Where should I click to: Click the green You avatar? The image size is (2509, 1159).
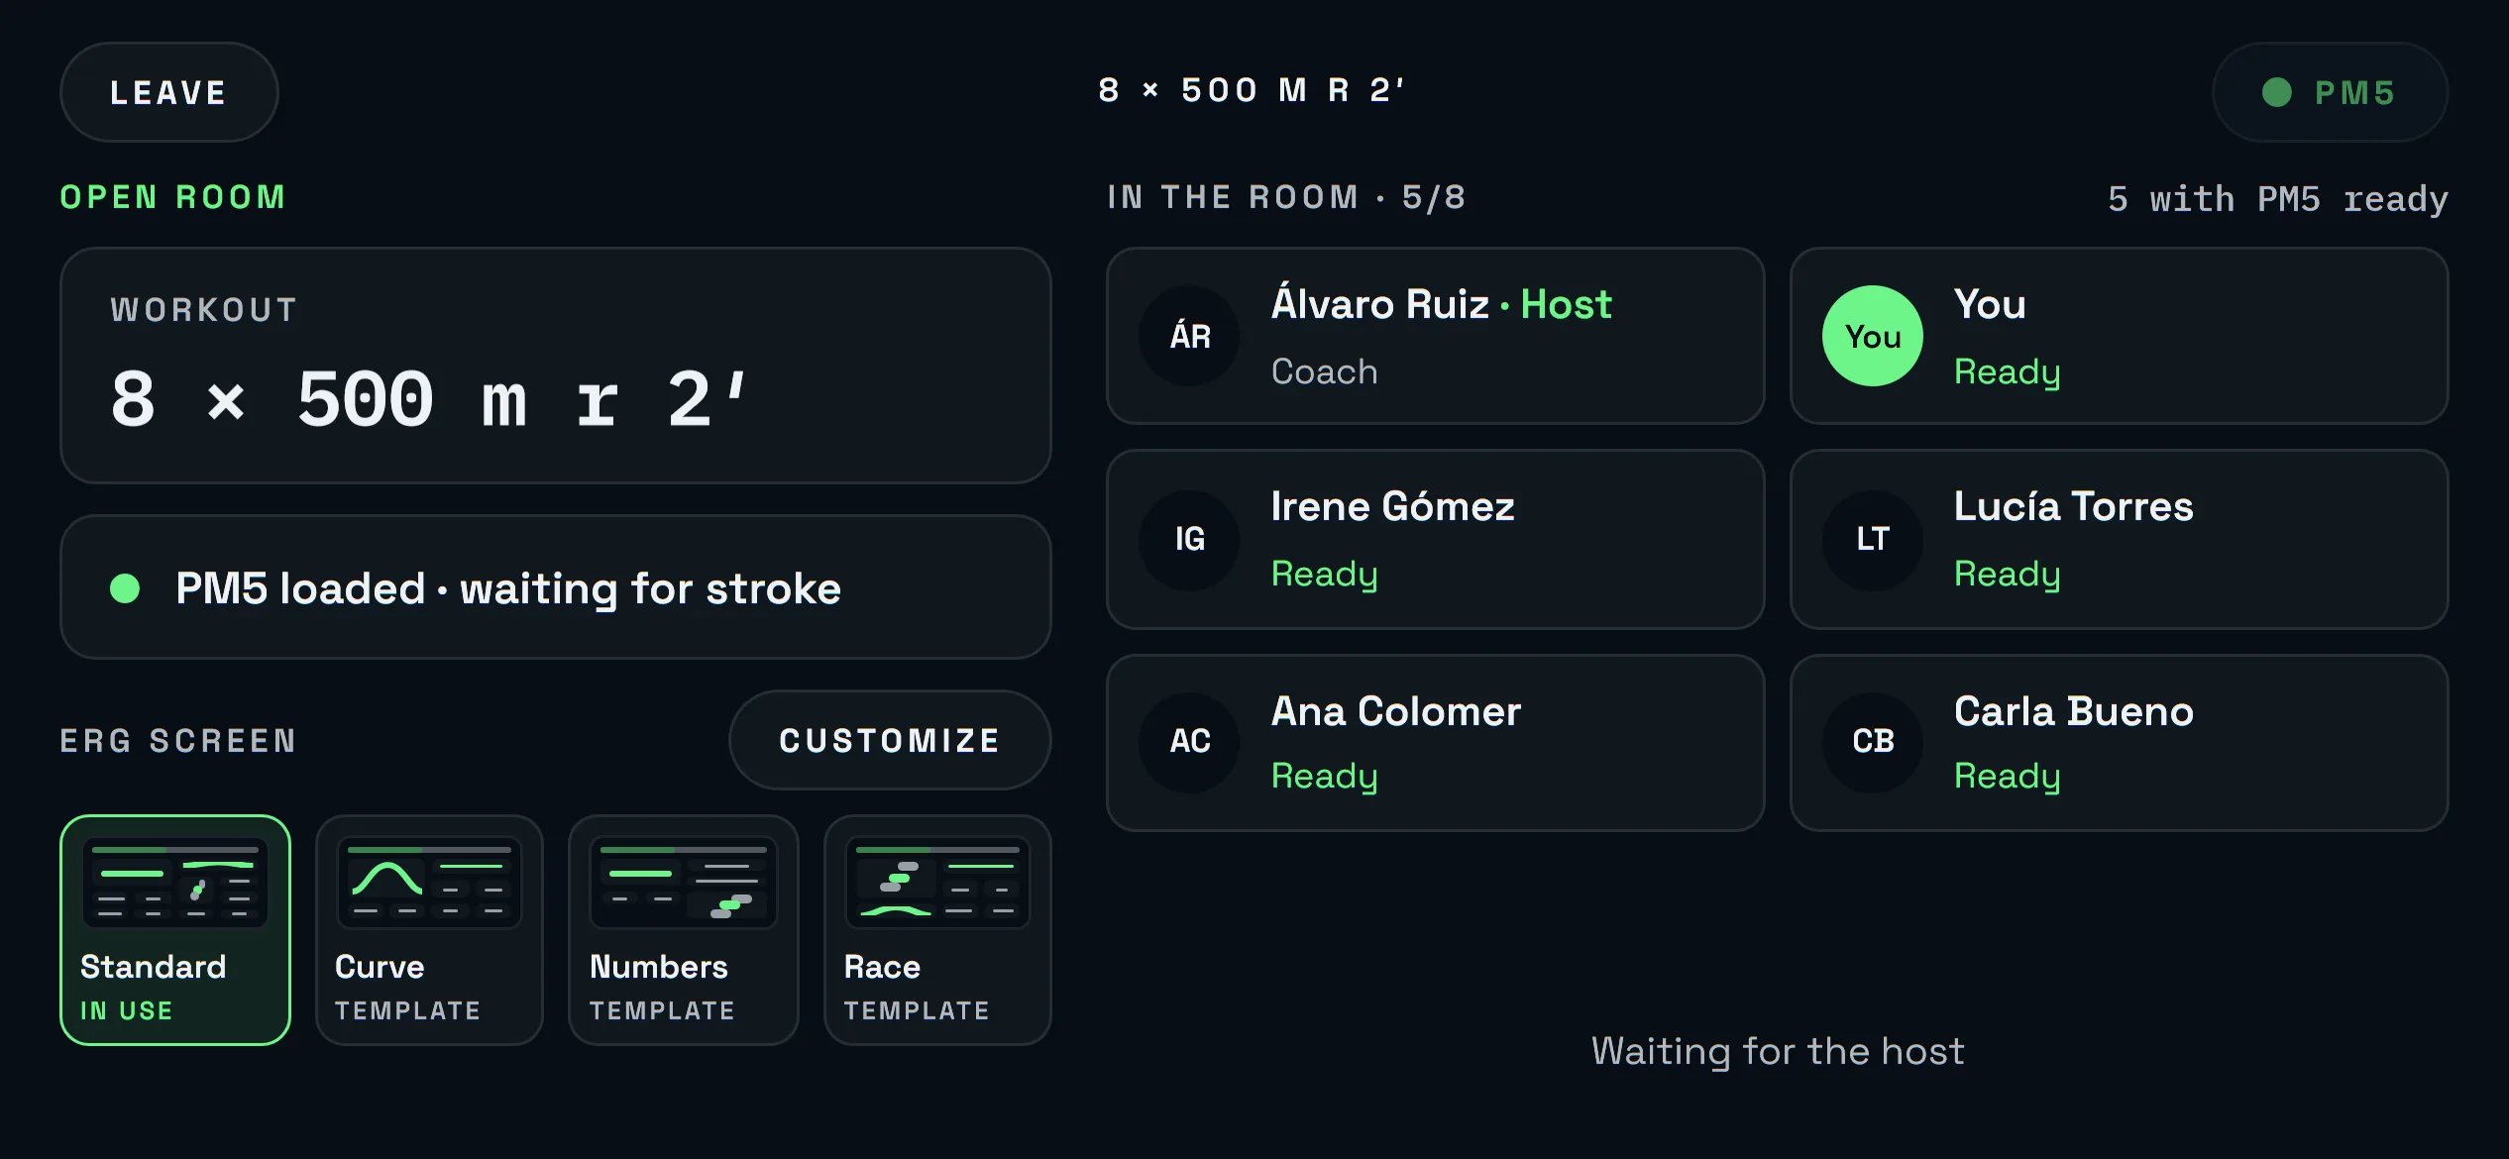[1873, 336]
